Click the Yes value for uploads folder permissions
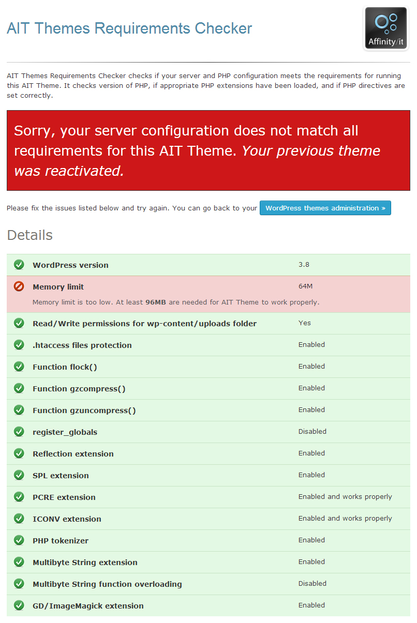 click(x=305, y=323)
